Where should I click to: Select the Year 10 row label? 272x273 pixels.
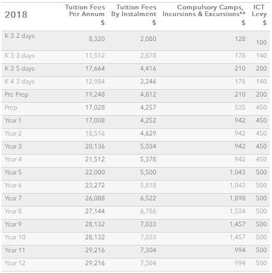click(x=15, y=237)
